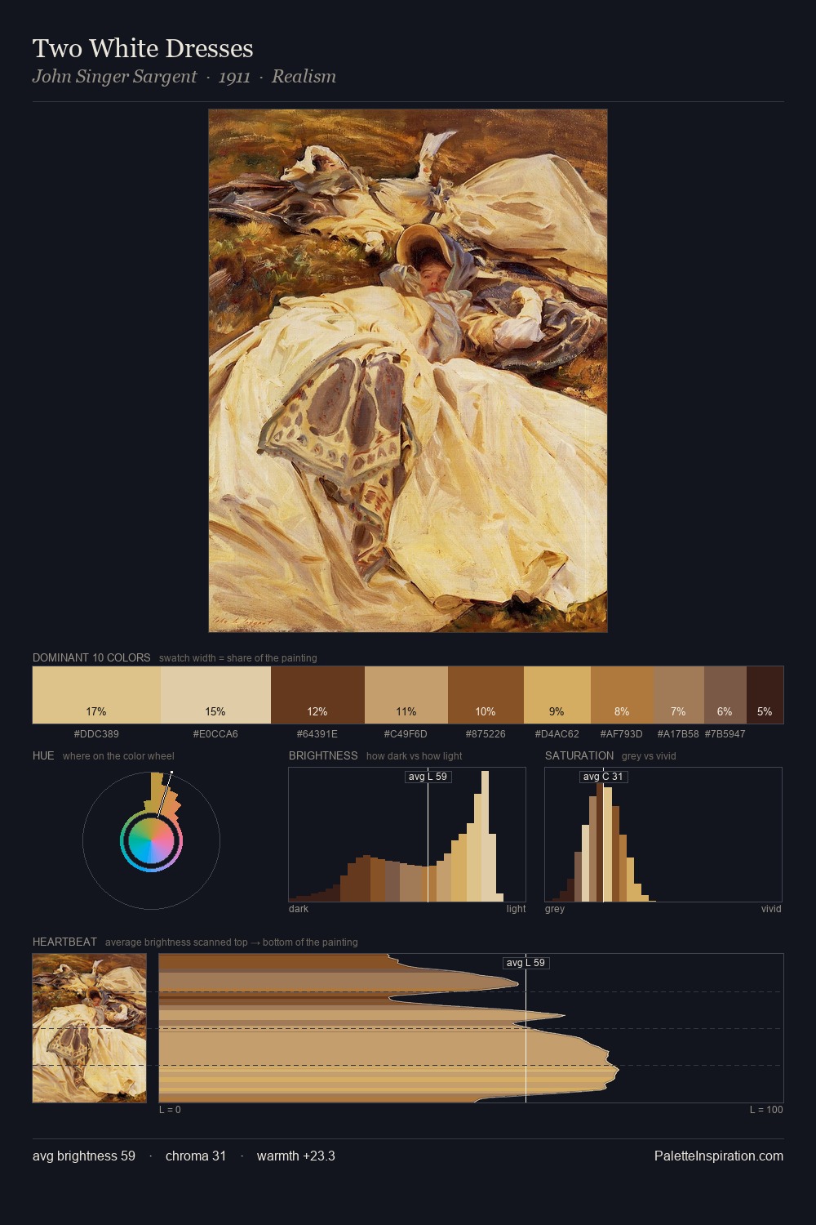
Task: Click the hex code #AF793D
Action: [622, 734]
